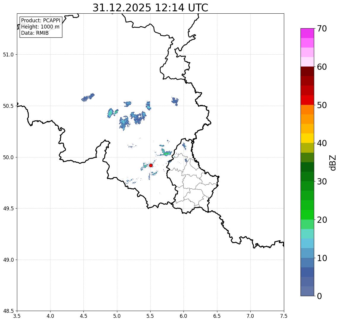340x322 pixels.
Task: Click the colorbar tick label 20
Action: tap(322, 220)
